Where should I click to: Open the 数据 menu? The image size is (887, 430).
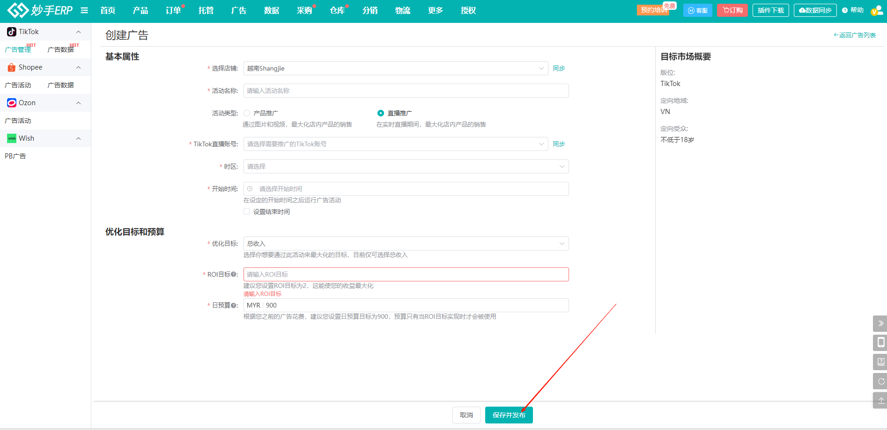coord(272,10)
